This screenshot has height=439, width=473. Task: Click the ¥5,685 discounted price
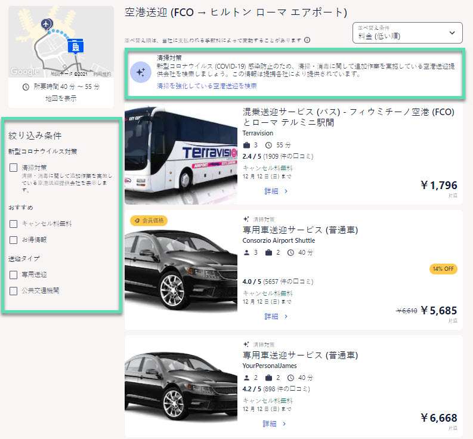[439, 311]
